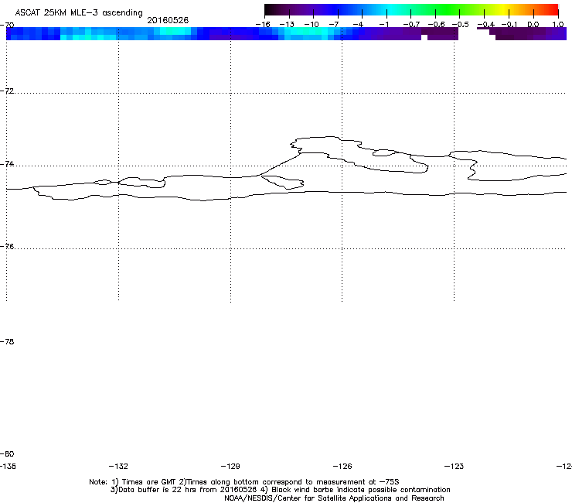Click the colorbar scale gradient
This screenshot has height=503, width=572.
point(411,10)
